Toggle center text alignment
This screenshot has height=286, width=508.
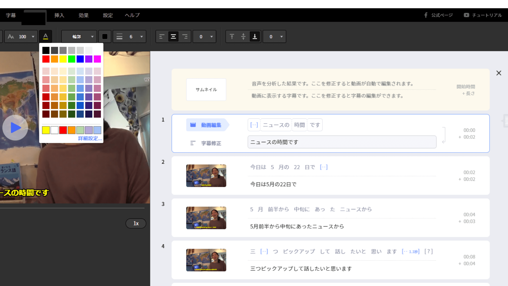tap(173, 37)
